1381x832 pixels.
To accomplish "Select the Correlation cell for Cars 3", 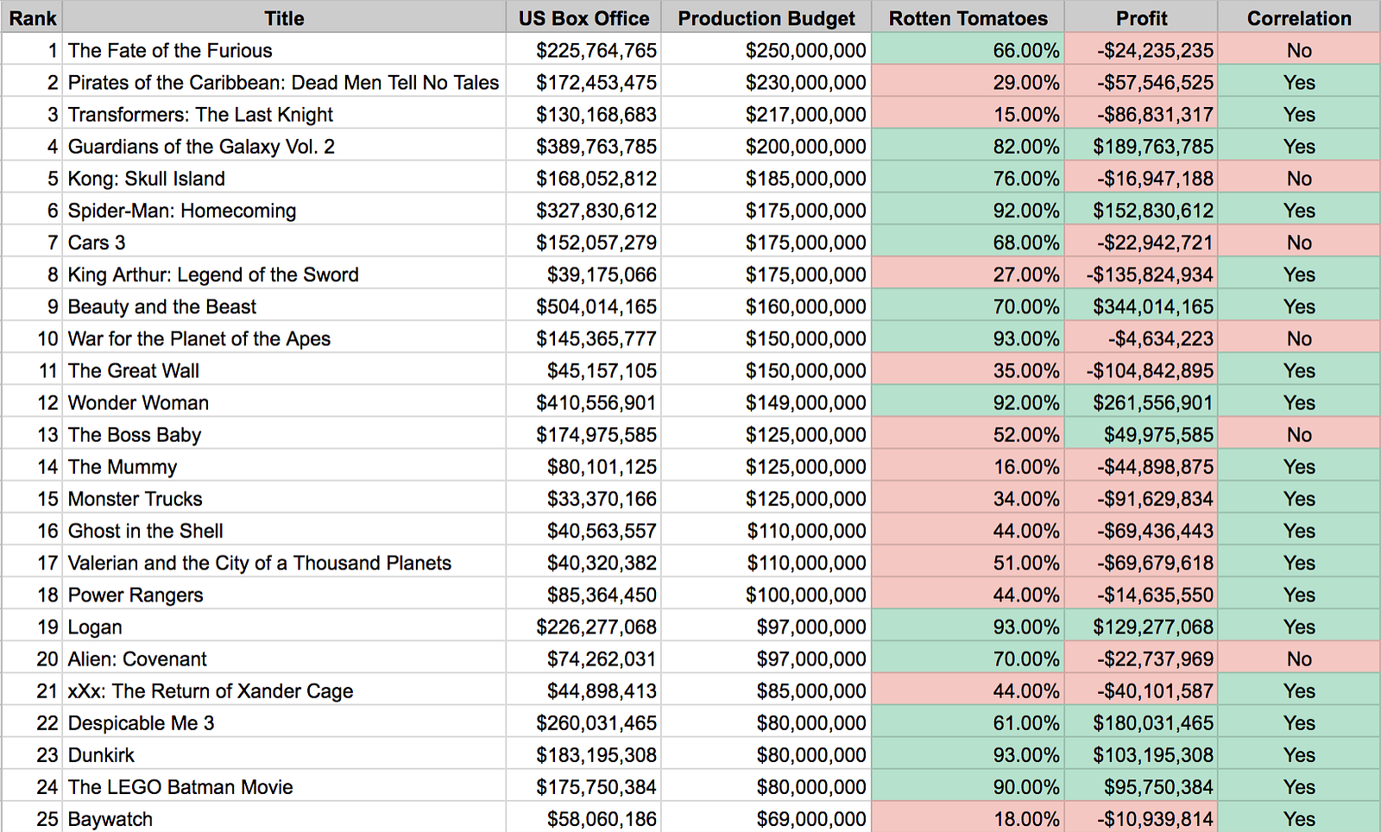I will pos(1299,242).
